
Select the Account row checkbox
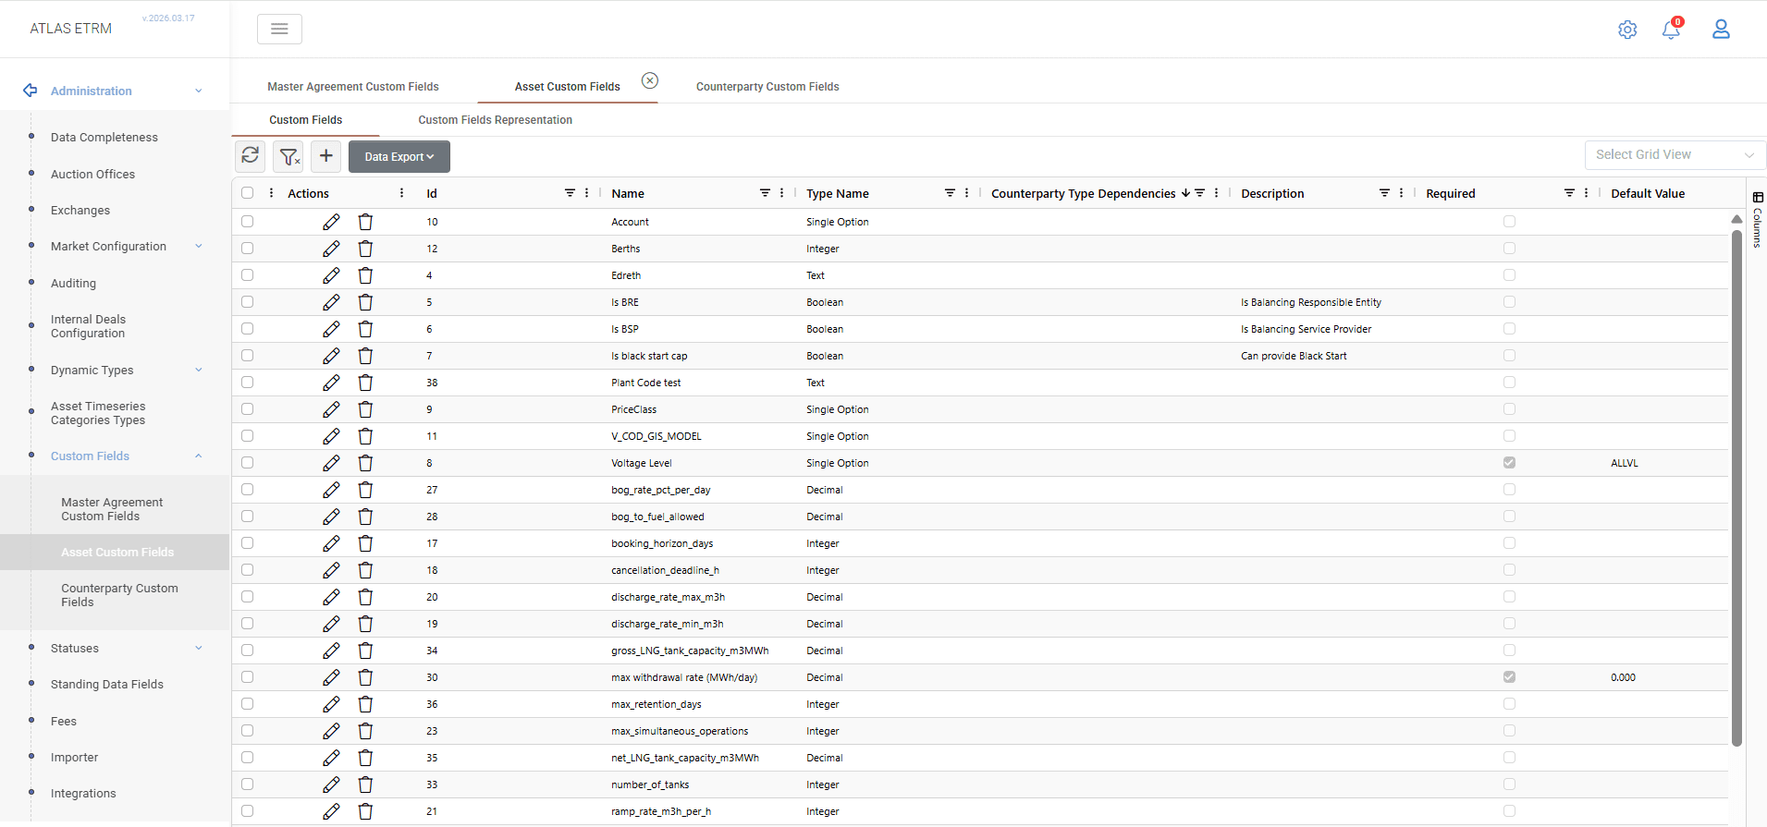247,222
